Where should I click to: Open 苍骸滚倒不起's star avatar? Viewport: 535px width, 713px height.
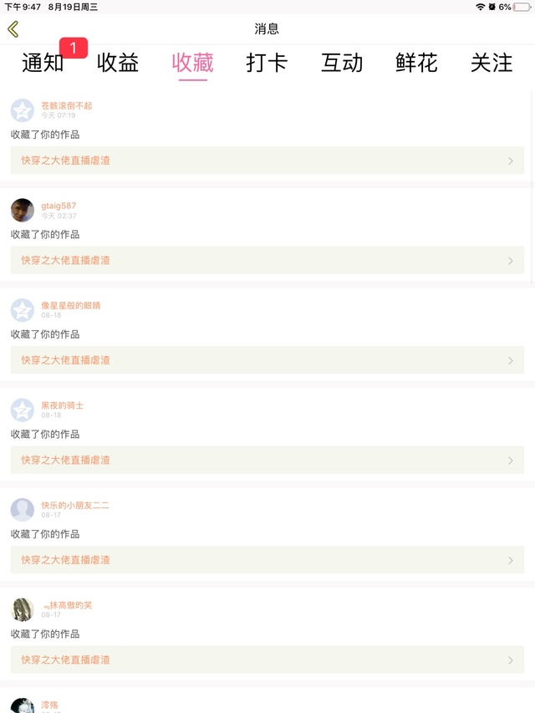(x=23, y=110)
